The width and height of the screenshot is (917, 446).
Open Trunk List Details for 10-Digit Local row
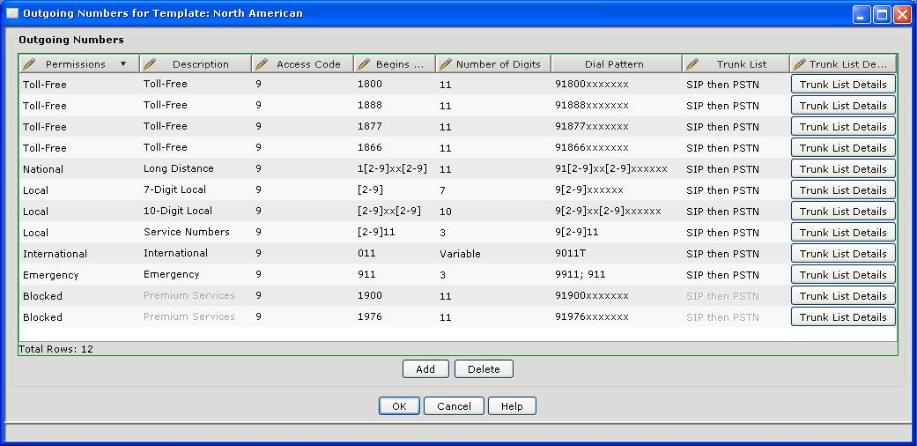coord(843,211)
